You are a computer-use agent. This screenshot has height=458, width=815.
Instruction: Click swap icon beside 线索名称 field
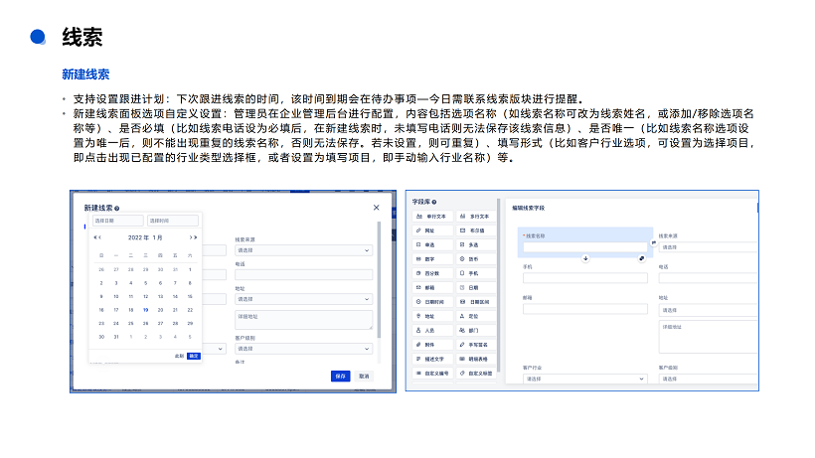653,242
